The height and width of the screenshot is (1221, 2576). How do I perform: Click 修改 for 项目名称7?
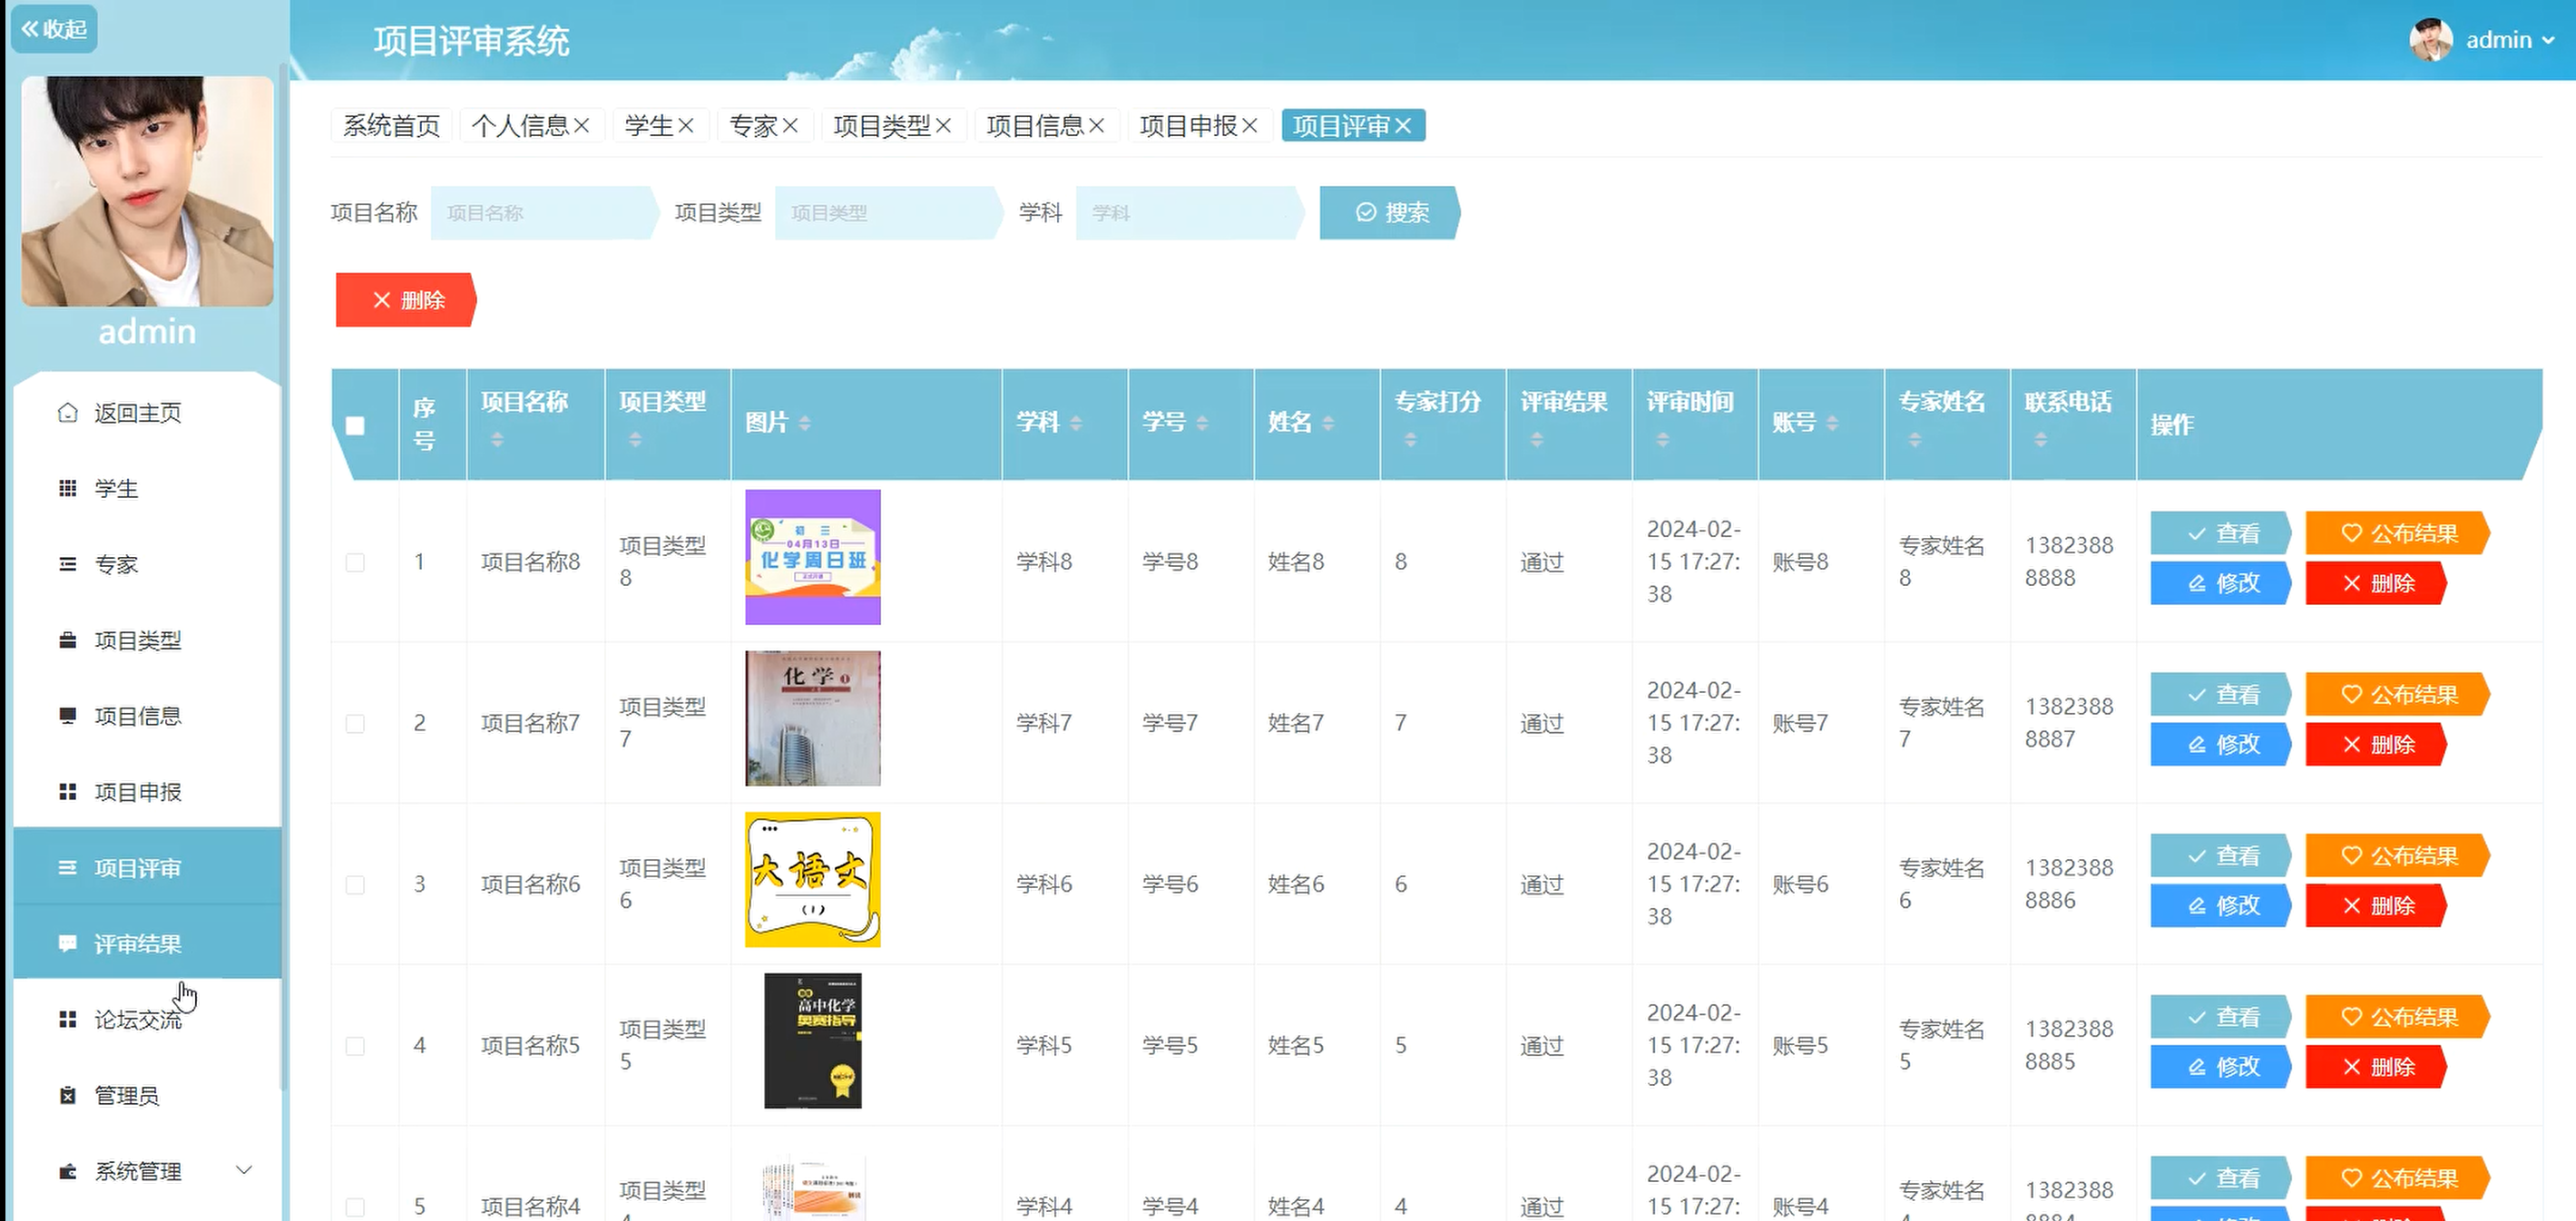(x=2221, y=744)
